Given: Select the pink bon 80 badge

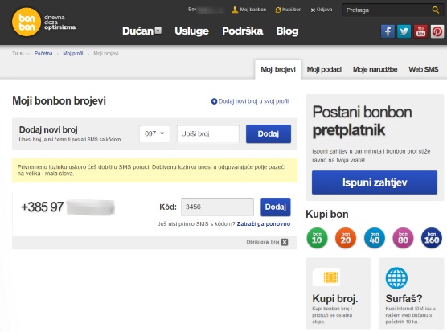Looking at the screenshot, I should [x=403, y=238].
